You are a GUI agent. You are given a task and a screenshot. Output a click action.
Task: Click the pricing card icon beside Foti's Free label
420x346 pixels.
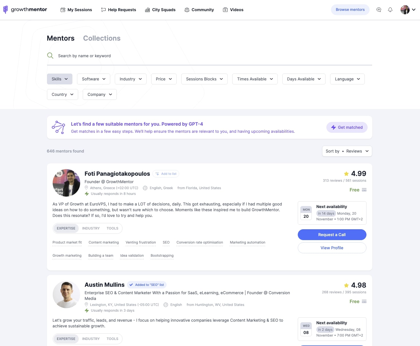[364, 190]
